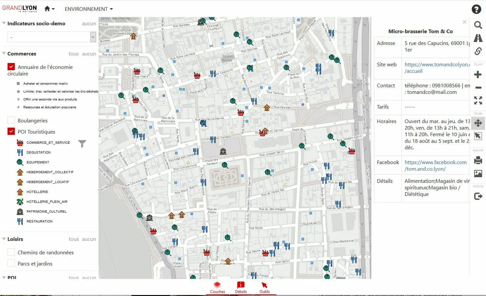486x296 pixels.
Task: Collapse the Commerces section
Action: (x=4, y=53)
